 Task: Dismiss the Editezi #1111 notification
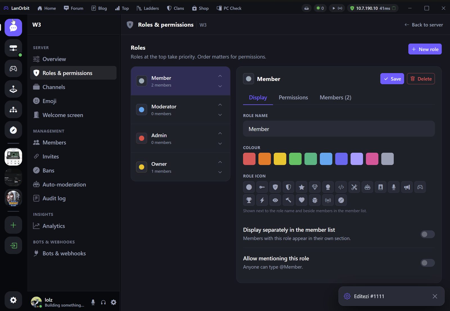tap(435, 296)
